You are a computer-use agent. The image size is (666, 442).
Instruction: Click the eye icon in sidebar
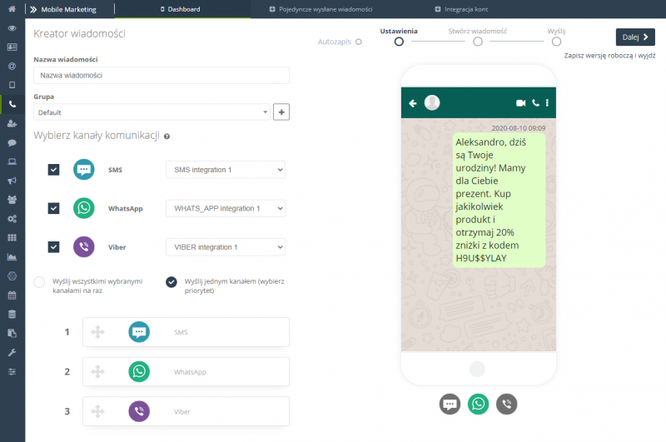coord(12,28)
